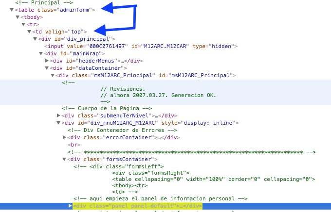Click the Cuerpo de la Pagina comment
Screen dimensions: 331x212
click(x=107, y=108)
